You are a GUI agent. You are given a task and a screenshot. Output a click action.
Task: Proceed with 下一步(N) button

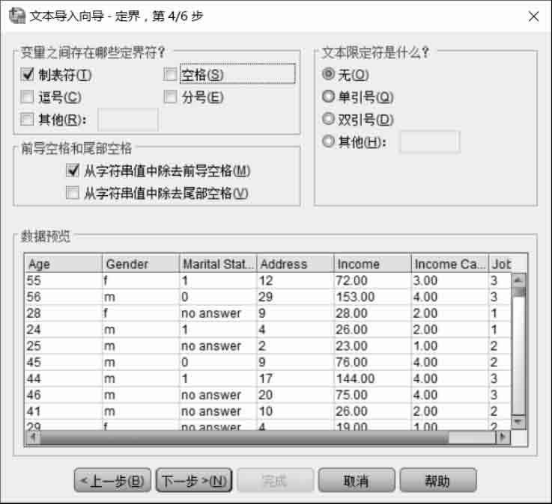(x=194, y=480)
